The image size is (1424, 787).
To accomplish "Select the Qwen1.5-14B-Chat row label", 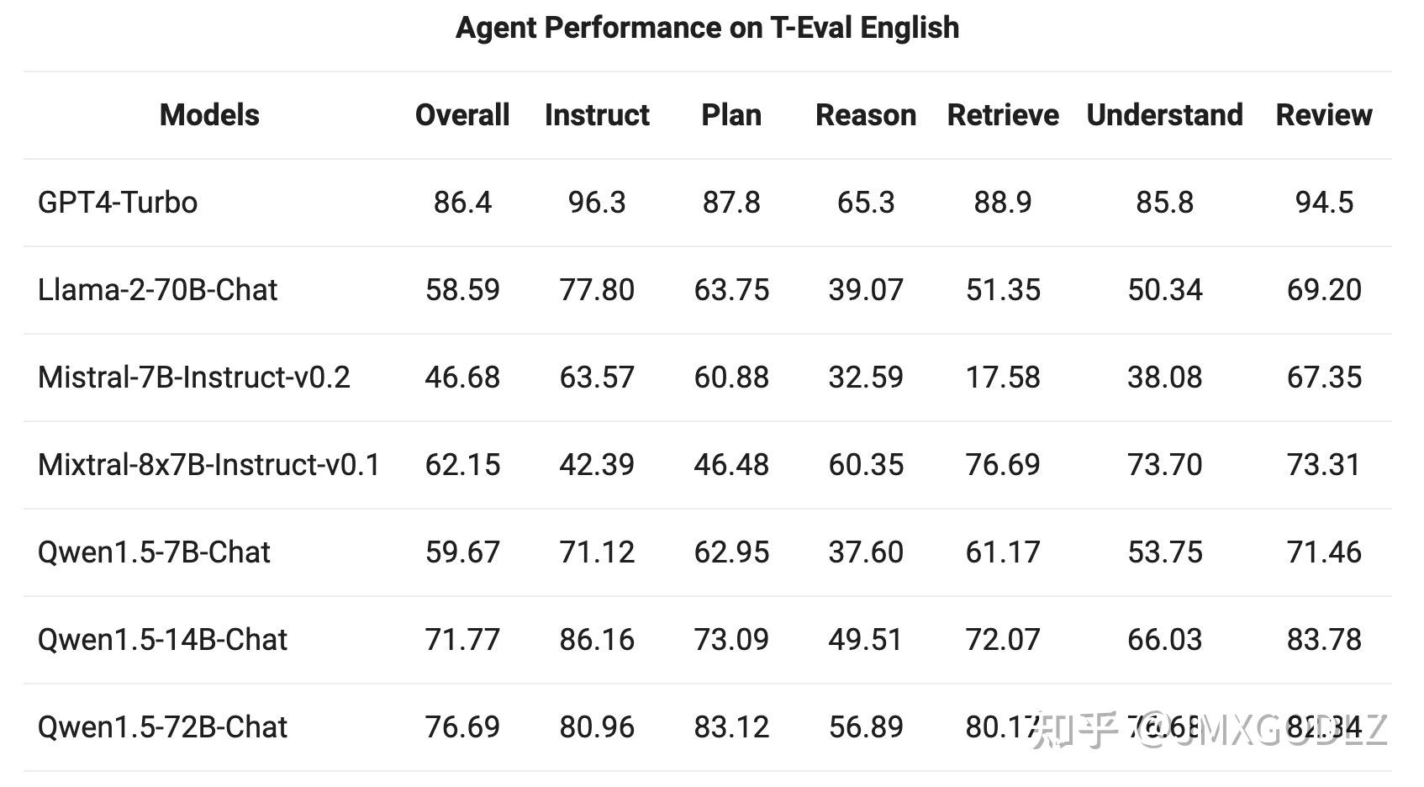I will 162,640.
